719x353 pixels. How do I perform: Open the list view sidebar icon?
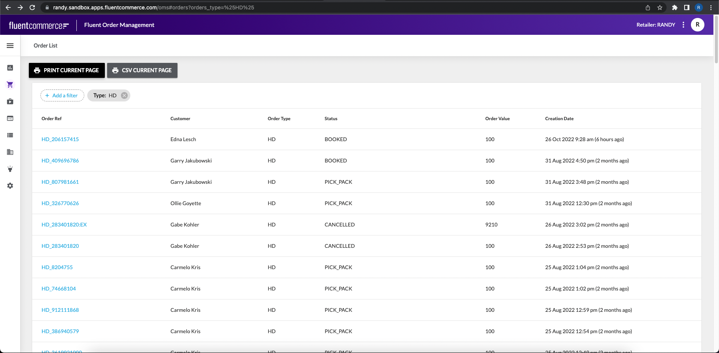coord(10,135)
